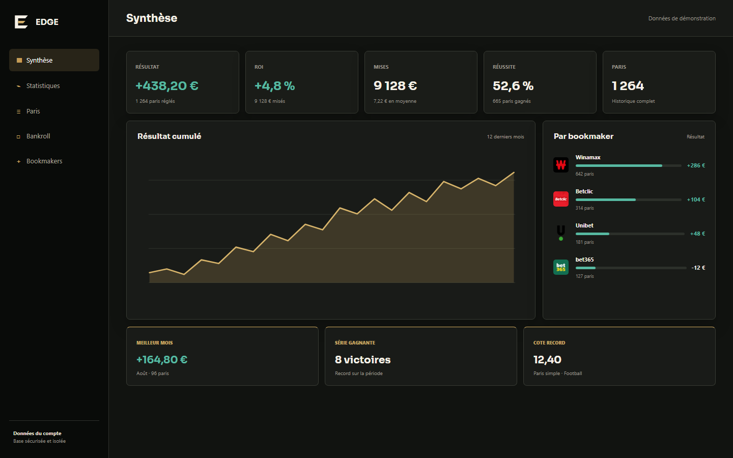Click the Betclic +104 € result
The height and width of the screenshot is (458, 733).
(696, 200)
